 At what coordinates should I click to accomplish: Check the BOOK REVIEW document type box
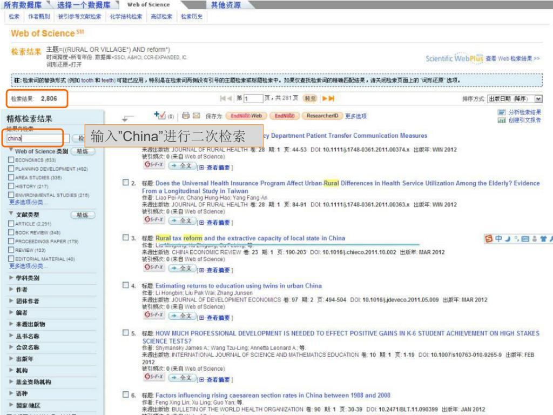pos(11,232)
